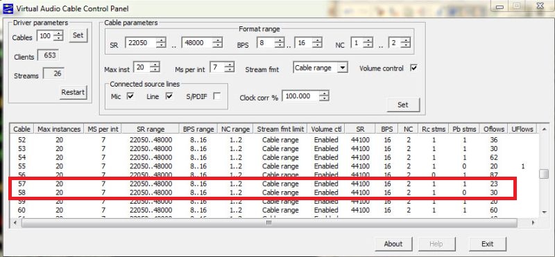
Task: Sort by the SR range column header
Action: click(151, 129)
